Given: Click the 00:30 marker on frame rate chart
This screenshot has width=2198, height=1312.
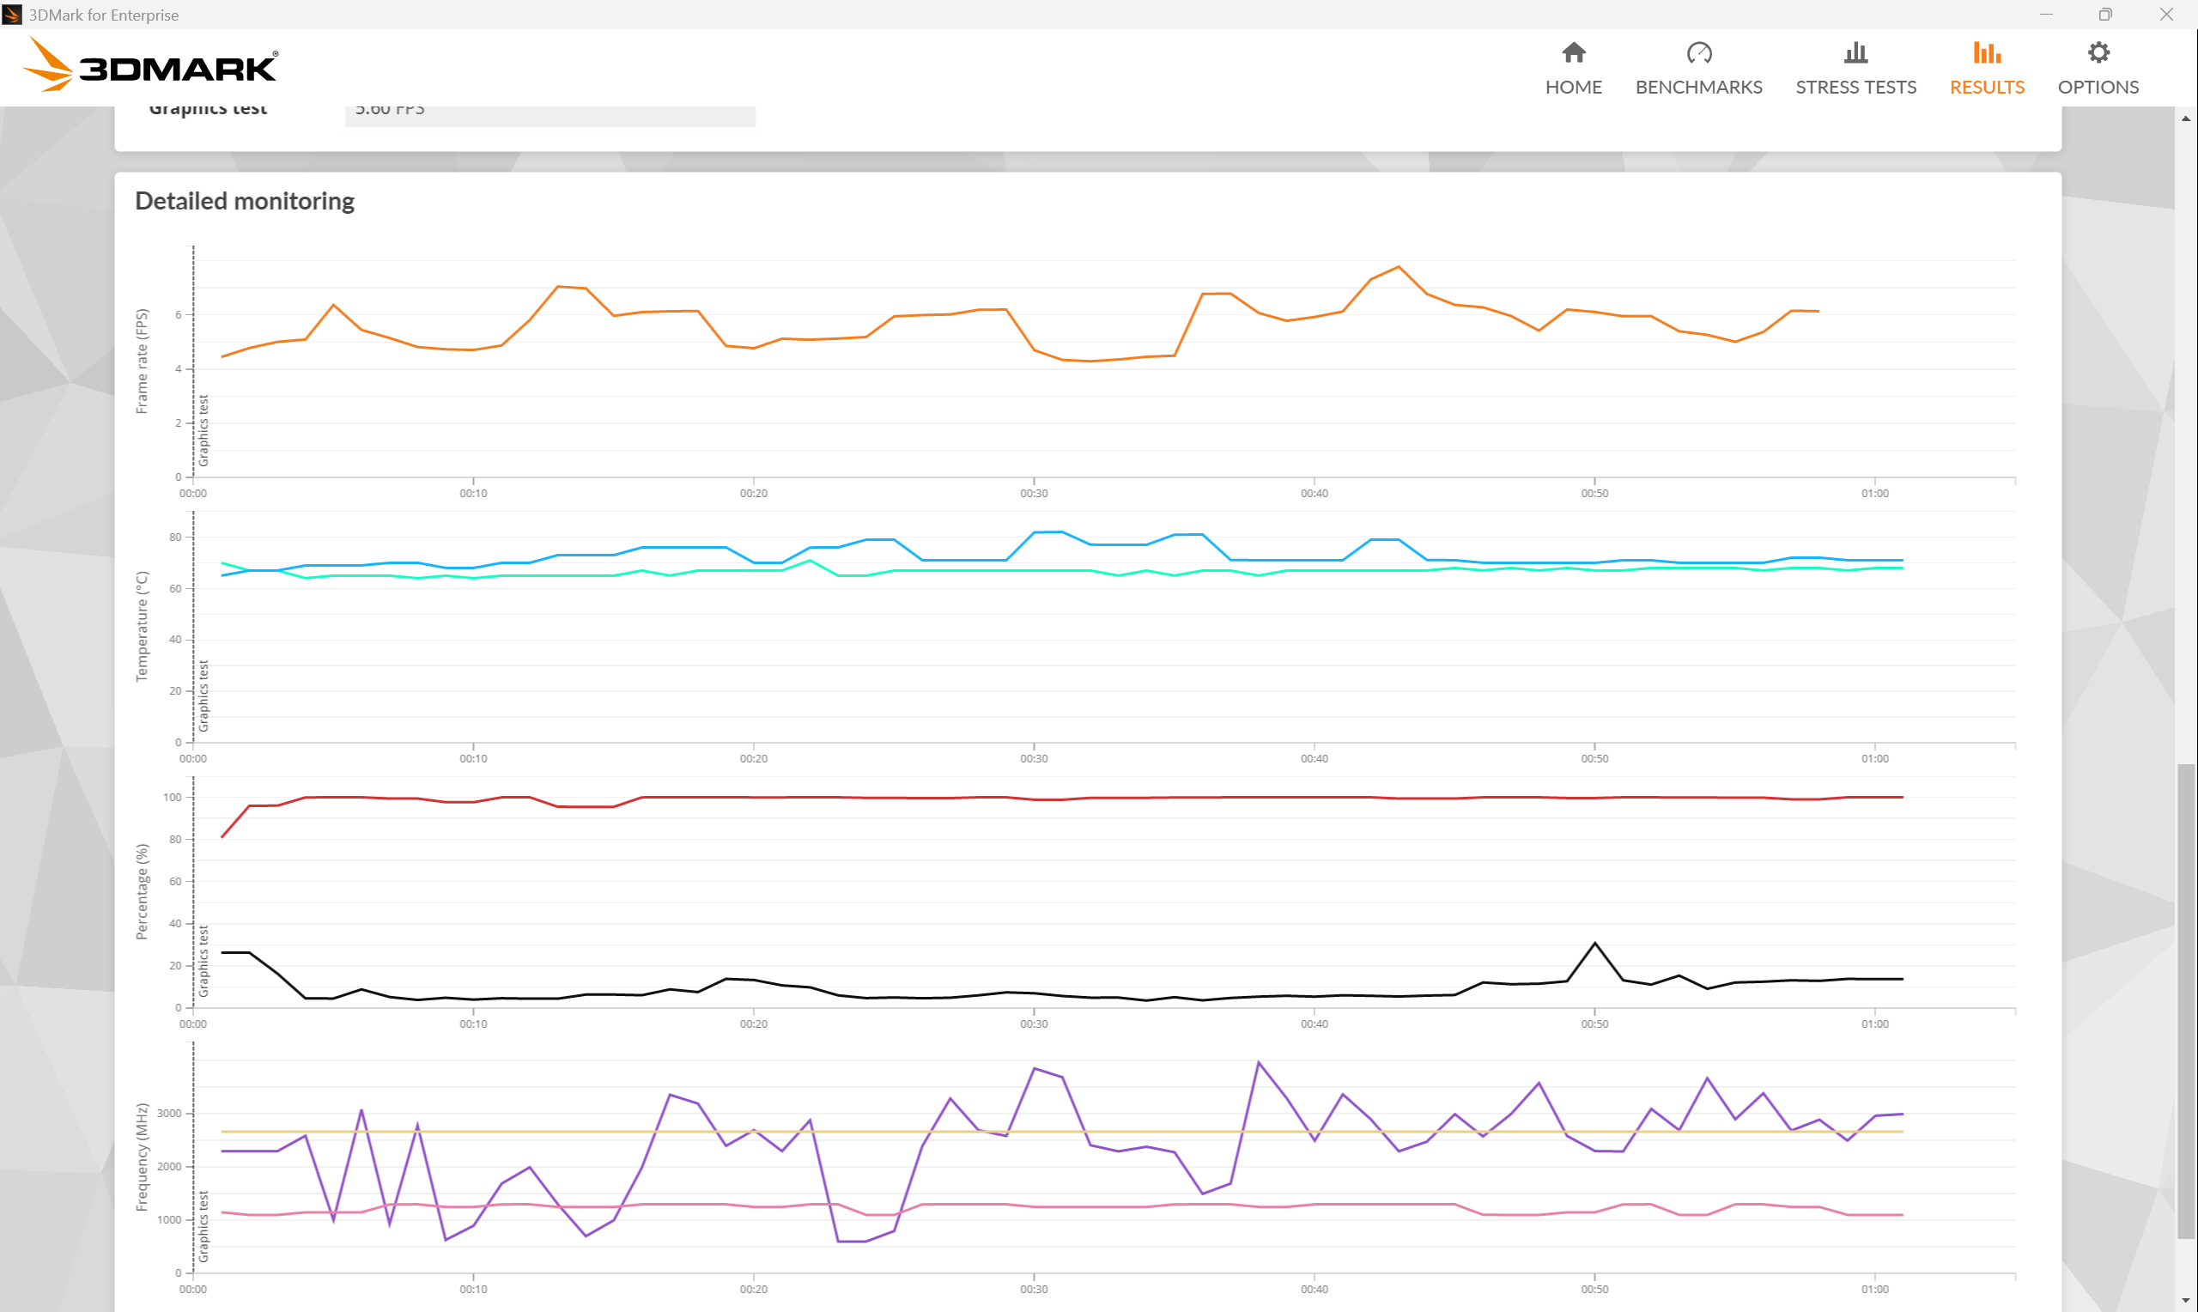Looking at the screenshot, I should point(1033,494).
